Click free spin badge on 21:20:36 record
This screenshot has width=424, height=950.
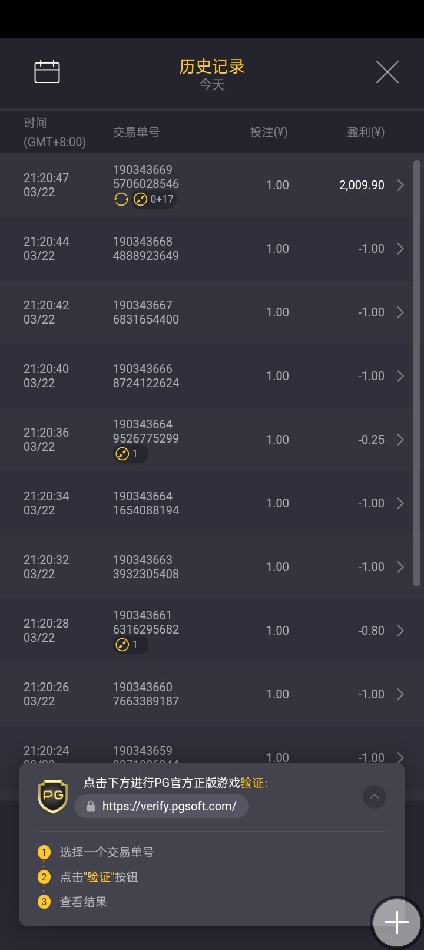pos(130,454)
